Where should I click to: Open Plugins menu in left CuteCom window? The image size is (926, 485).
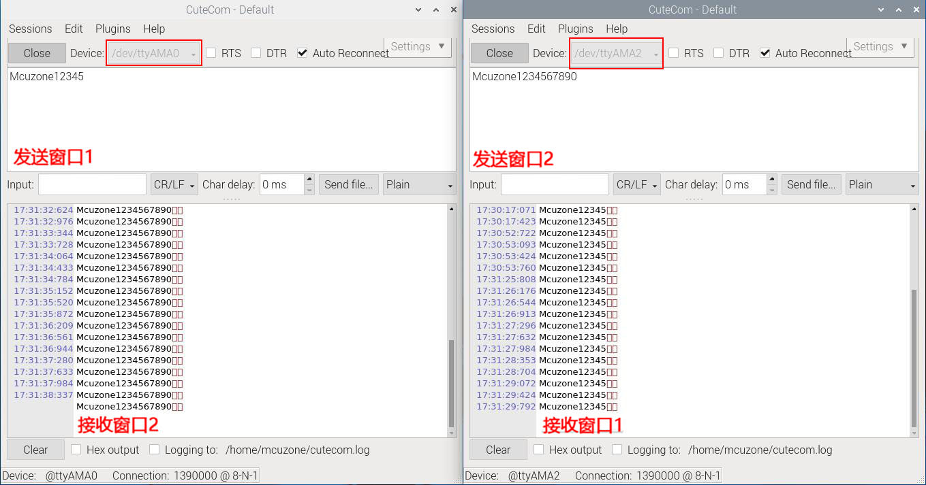point(112,29)
